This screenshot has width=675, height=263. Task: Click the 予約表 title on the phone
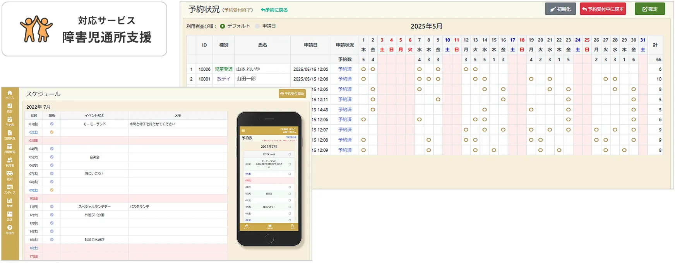tap(247, 138)
